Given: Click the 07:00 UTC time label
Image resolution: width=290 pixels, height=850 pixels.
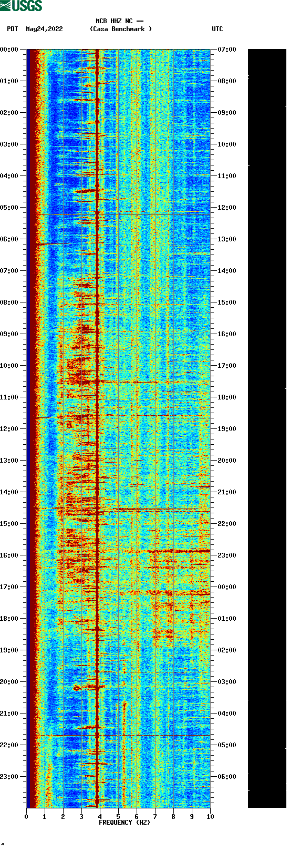Looking at the screenshot, I should pyautogui.click(x=227, y=50).
